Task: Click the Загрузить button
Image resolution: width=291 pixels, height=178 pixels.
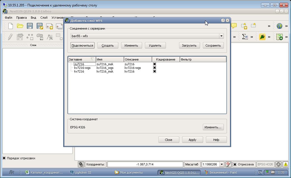Action: point(189,45)
